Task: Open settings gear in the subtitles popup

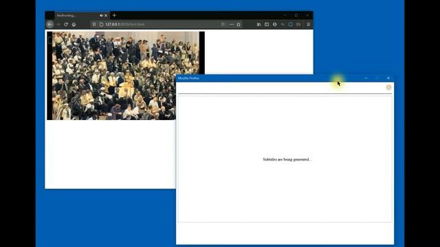Action: [x=388, y=87]
